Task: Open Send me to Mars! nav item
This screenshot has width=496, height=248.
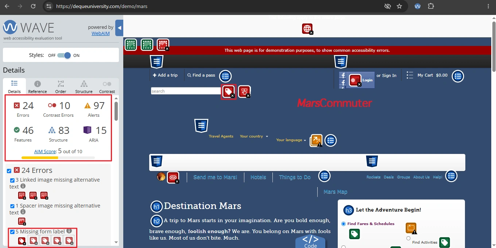Action: (x=215, y=177)
